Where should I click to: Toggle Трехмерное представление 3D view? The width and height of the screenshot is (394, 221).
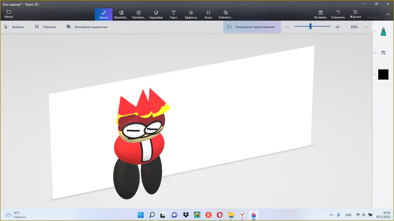[252, 27]
